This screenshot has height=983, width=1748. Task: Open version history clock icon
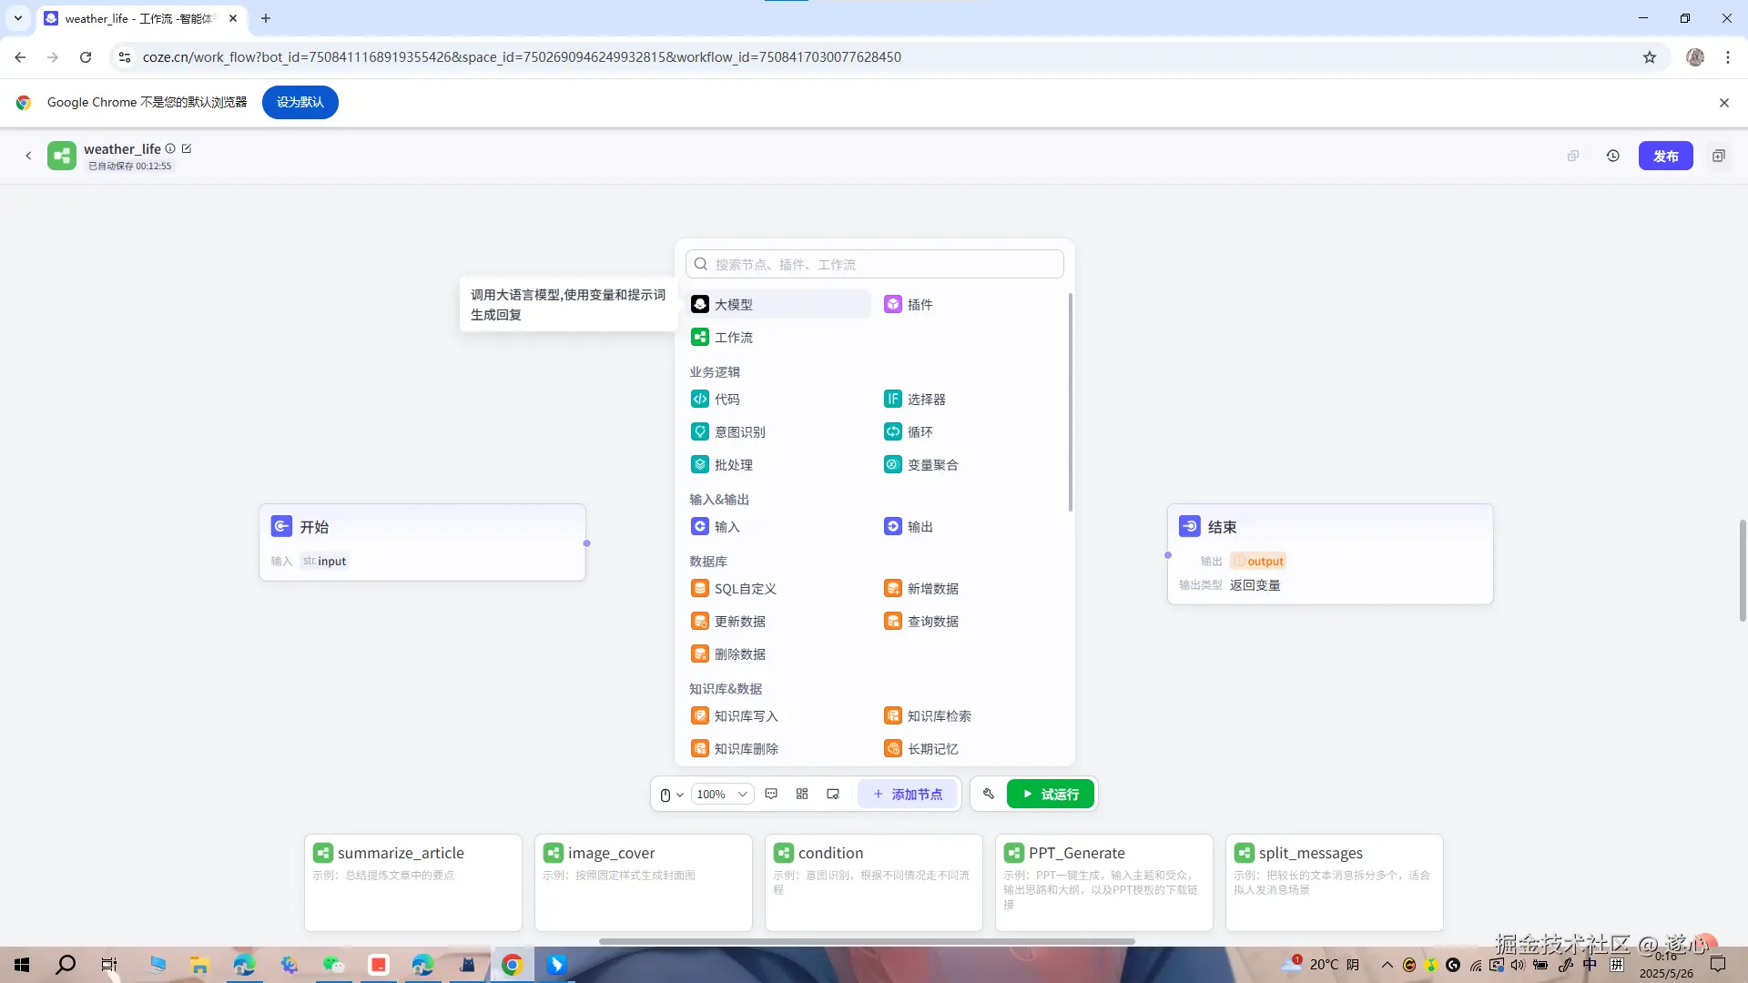tap(1612, 156)
